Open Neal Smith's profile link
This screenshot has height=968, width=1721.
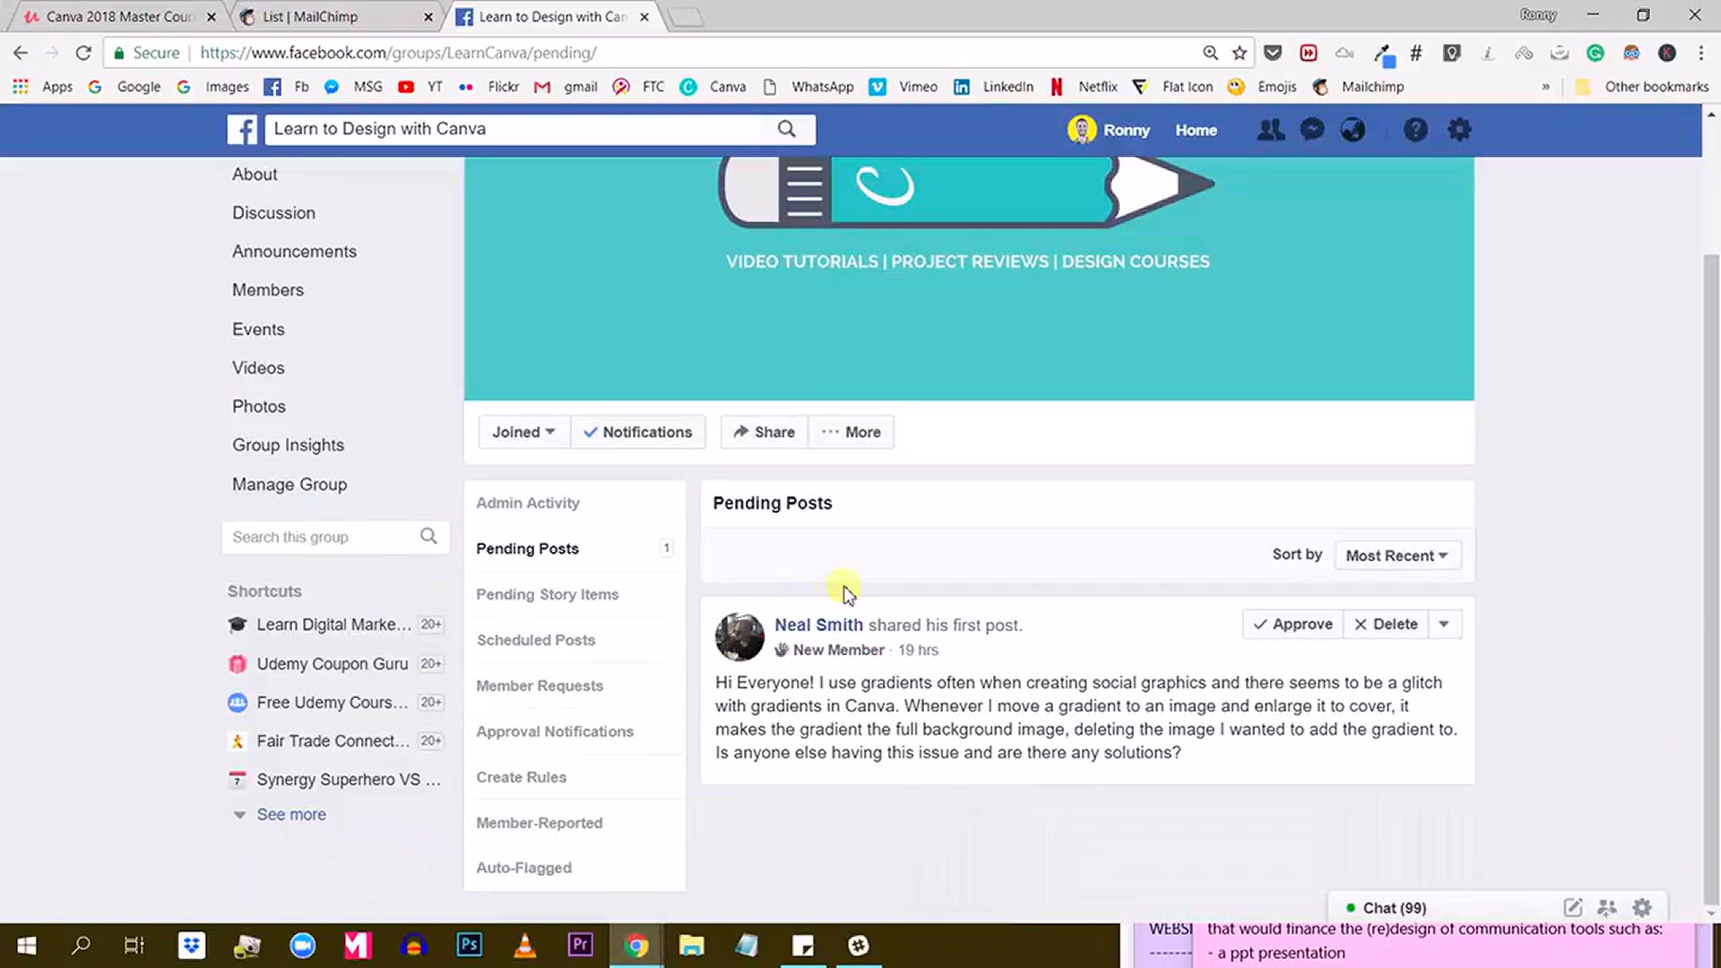tap(818, 625)
